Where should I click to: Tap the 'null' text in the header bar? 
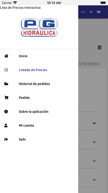click(x=83, y=12)
